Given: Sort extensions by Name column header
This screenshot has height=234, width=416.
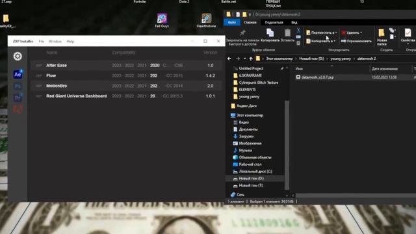Looking at the screenshot, I should (x=52, y=53).
